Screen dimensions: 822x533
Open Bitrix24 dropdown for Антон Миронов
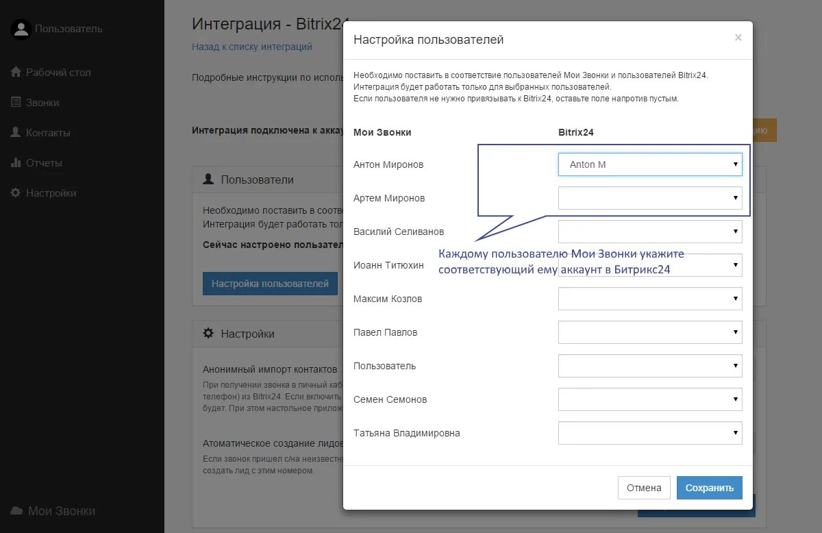click(x=650, y=164)
